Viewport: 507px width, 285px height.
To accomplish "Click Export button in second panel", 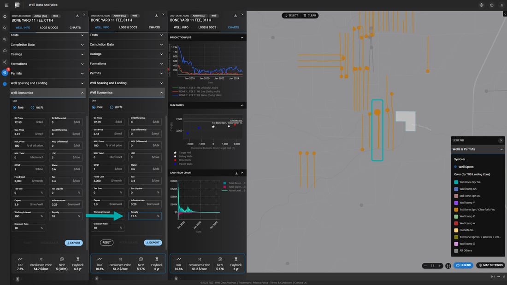I will [153, 242].
